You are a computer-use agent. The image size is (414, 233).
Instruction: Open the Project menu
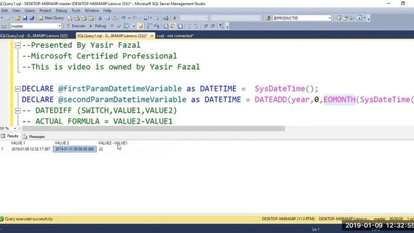[45, 10]
